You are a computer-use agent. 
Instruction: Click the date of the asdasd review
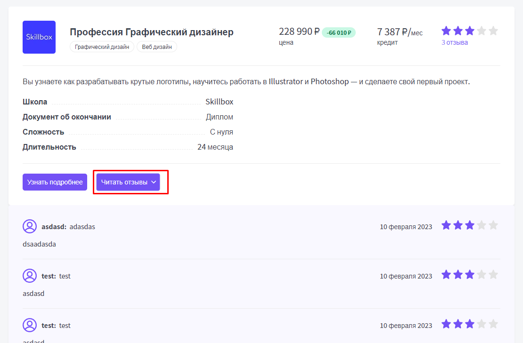(x=406, y=227)
